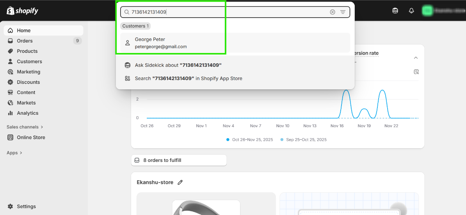Screen dimensions: 466x215
Task: Open notifications bell
Action: pos(411,11)
